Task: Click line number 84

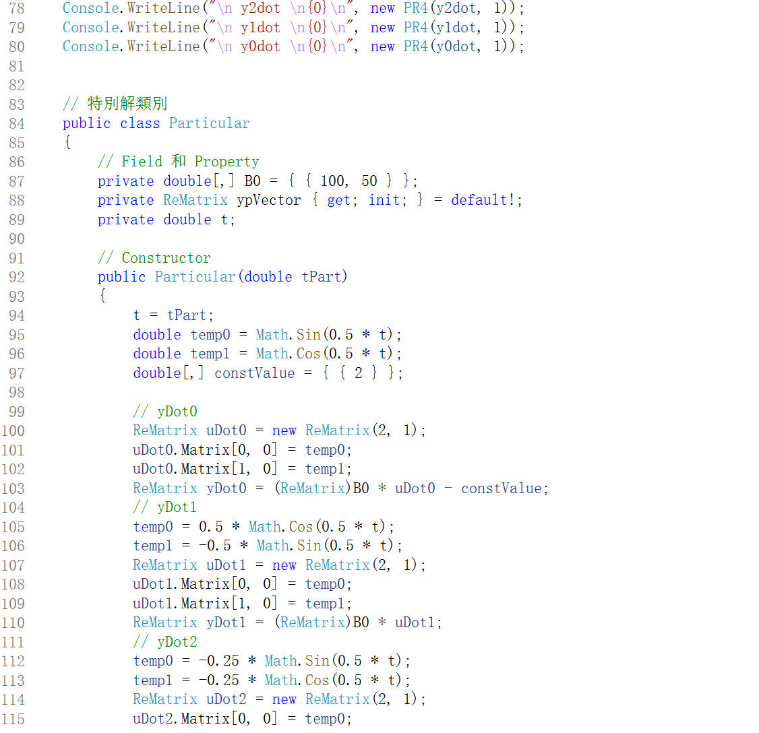Action: click(16, 123)
